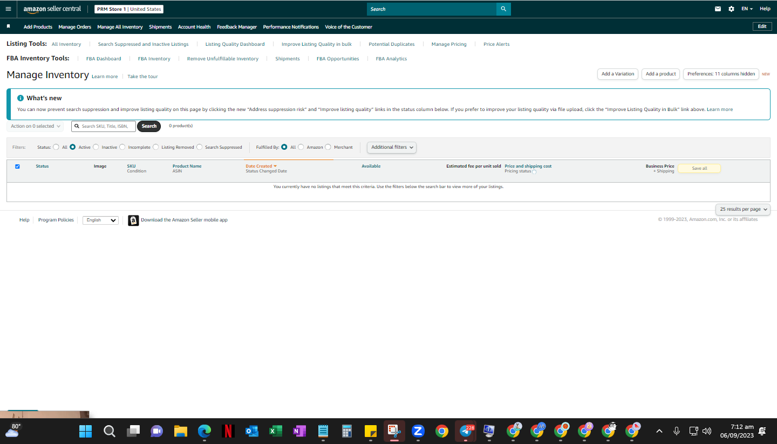Open Sticky Notes from the taskbar

tap(371, 431)
